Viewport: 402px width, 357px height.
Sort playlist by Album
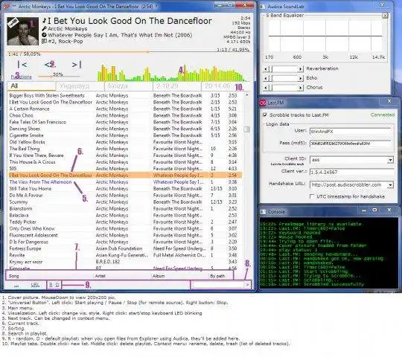(159, 276)
